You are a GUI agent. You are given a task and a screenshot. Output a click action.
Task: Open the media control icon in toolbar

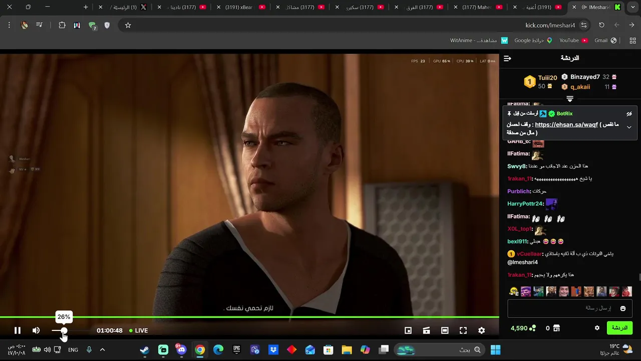click(x=39, y=25)
